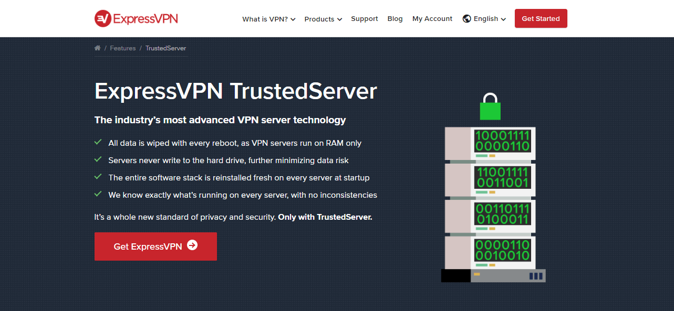Click the 'Servers never write to the hard drive' text
The height and width of the screenshot is (311, 674).
pyautogui.click(x=229, y=160)
